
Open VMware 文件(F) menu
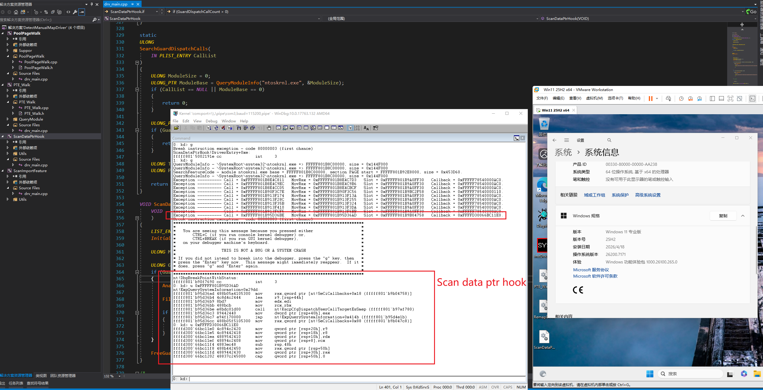coord(542,98)
